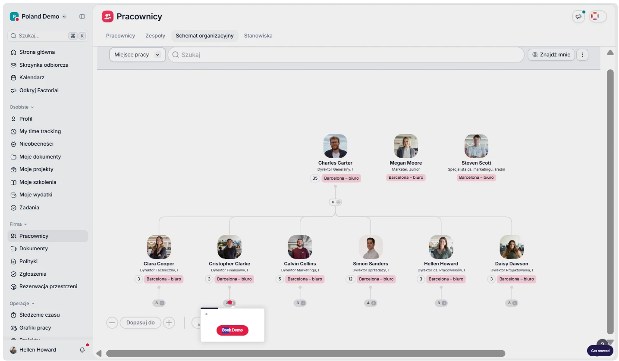Open Profil person icon
Image resolution: width=619 pixels, height=361 pixels.
[13, 119]
